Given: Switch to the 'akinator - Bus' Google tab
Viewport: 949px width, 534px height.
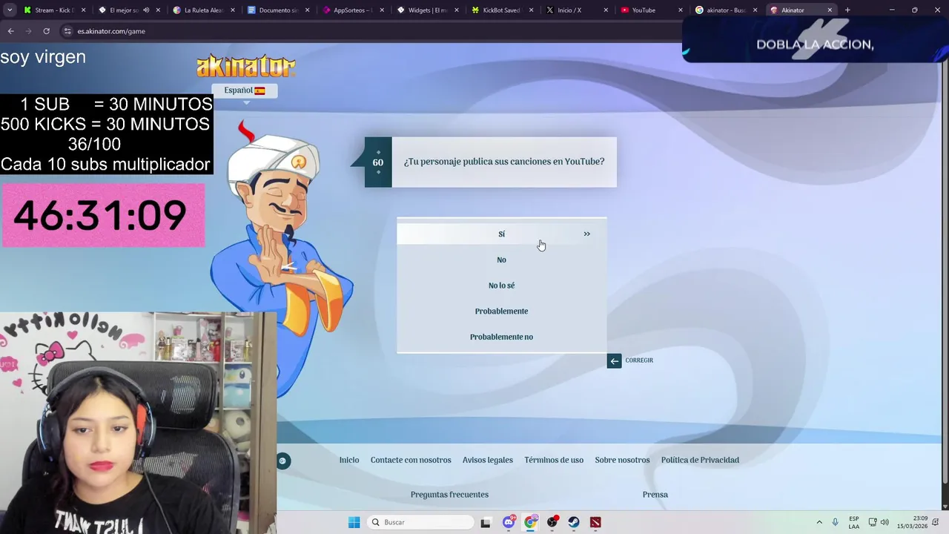Looking at the screenshot, I should point(724,10).
